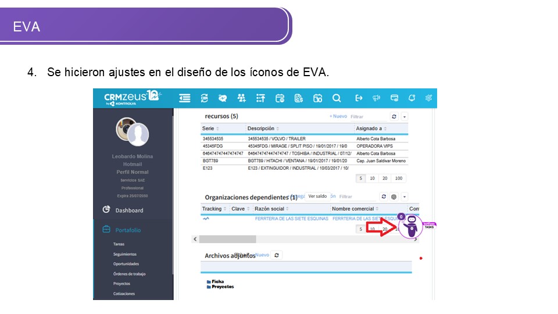Open Proyectos in the sidebar menu
This screenshot has width=558, height=314.
pyautogui.click(x=121, y=284)
